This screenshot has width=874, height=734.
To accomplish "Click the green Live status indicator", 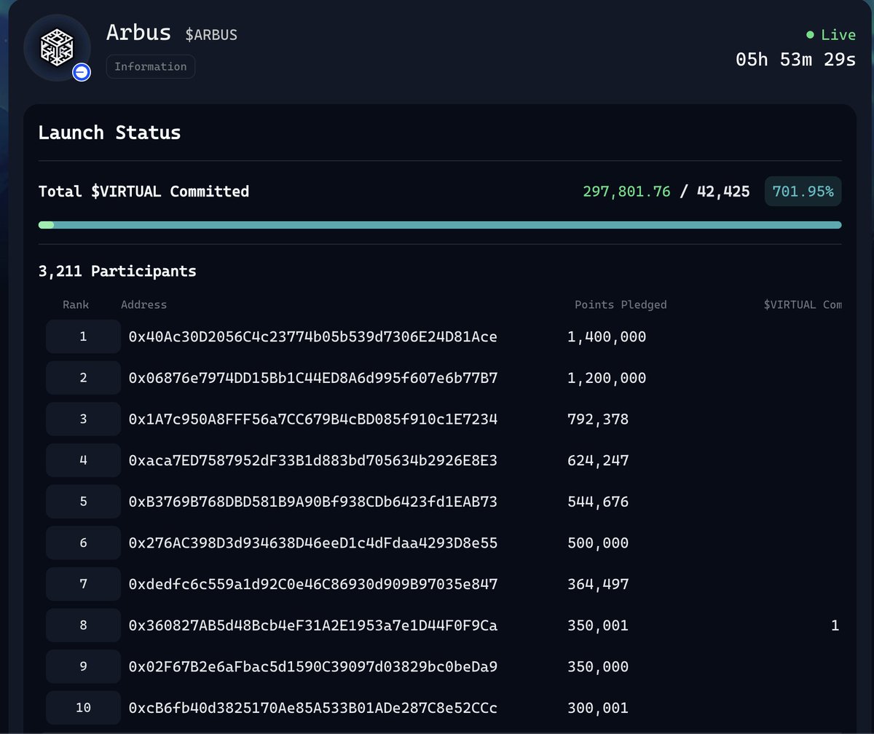I will [831, 35].
